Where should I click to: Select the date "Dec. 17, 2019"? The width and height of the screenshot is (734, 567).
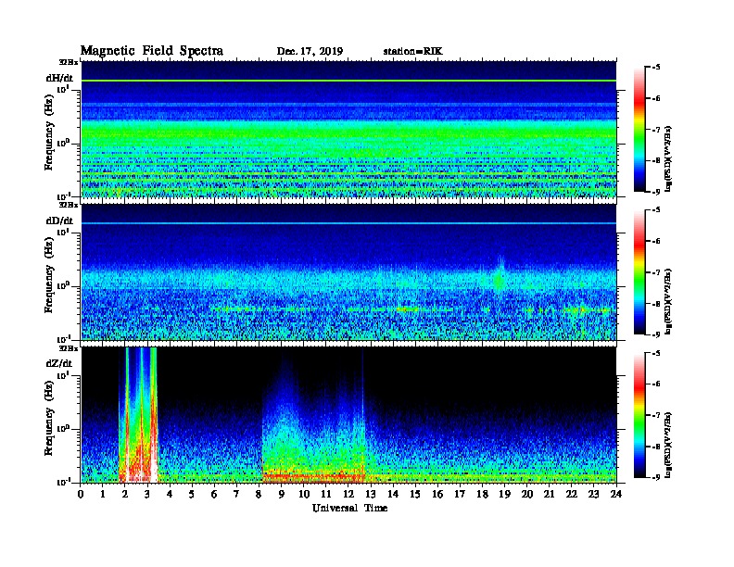310,52
